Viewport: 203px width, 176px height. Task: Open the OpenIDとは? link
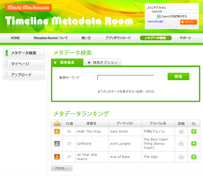[x=156, y=21]
